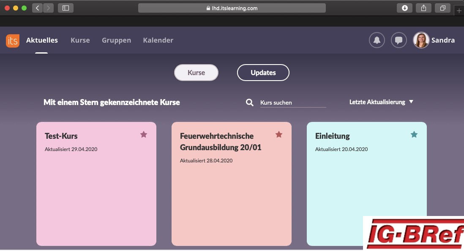Click 'Mit einem Stern gekennzeichnete Kurse' heading

pos(112,103)
